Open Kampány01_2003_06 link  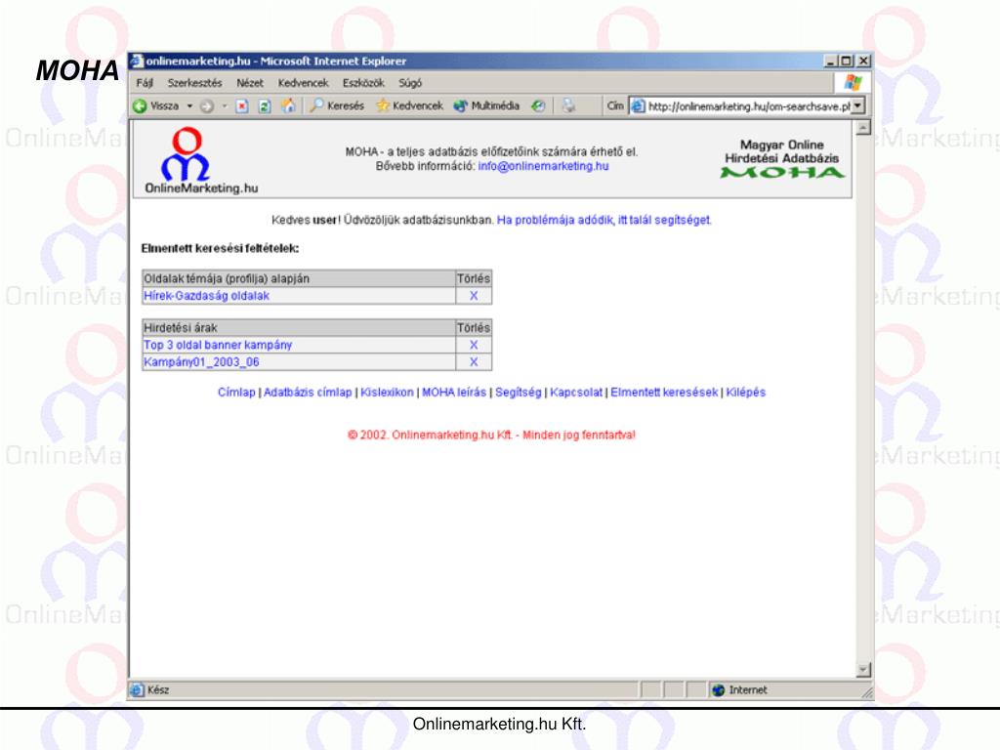(x=201, y=362)
